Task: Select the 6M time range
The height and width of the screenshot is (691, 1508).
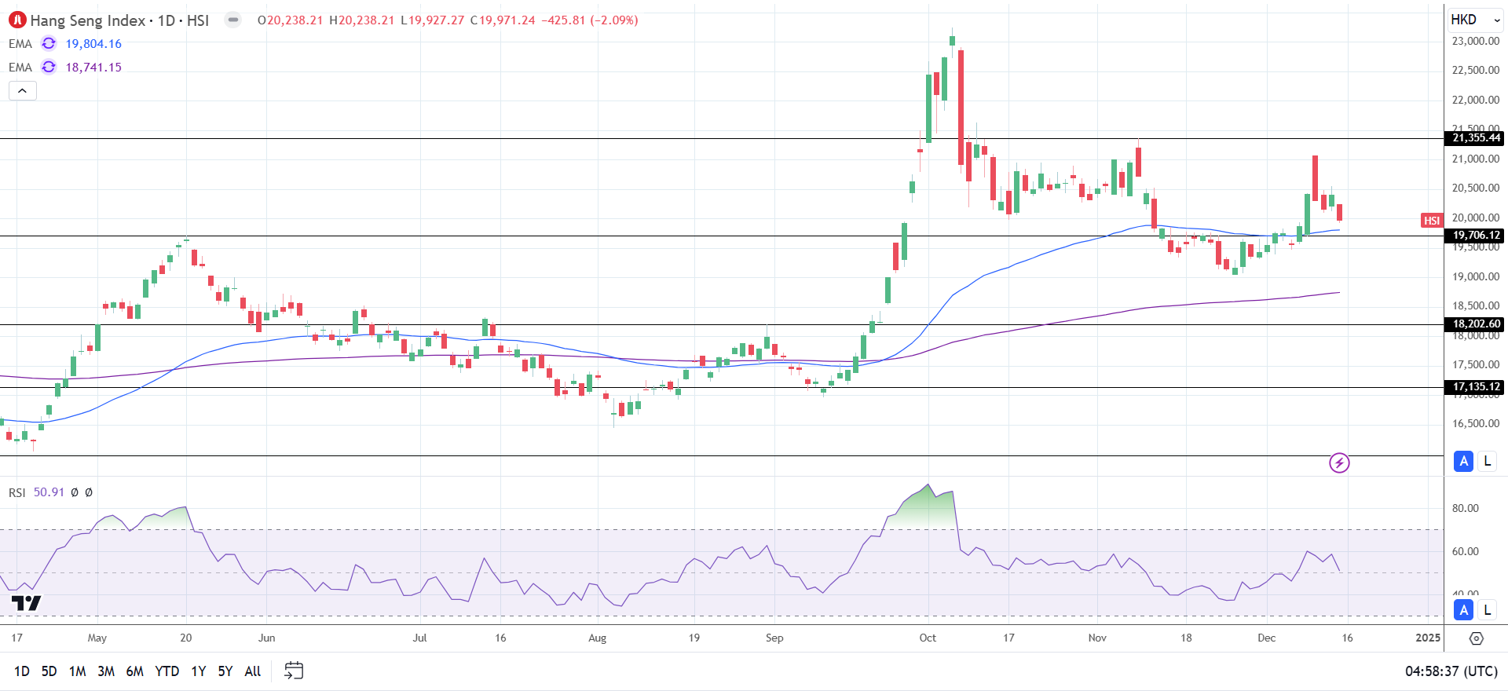Action: [135, 671]
